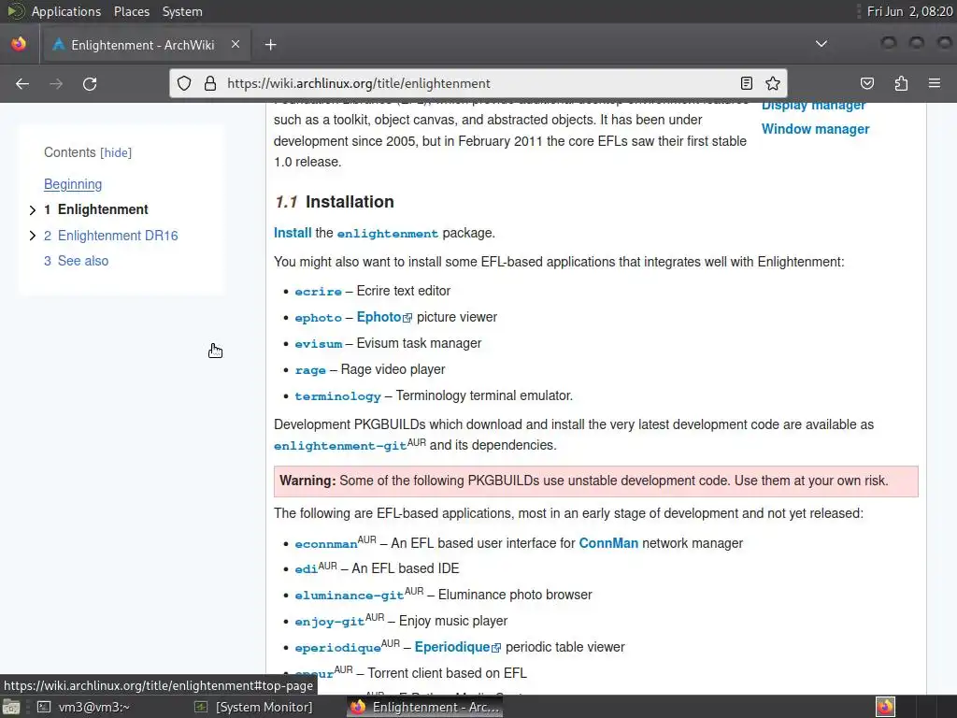Open the enlightenment-git AUR link
This screenshot has height=718, width=957.
pos(340,446)
